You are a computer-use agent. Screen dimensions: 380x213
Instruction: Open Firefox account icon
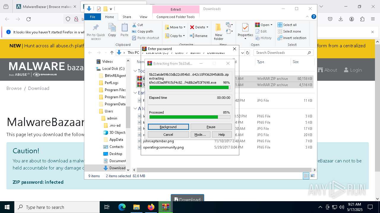point(351,19)
